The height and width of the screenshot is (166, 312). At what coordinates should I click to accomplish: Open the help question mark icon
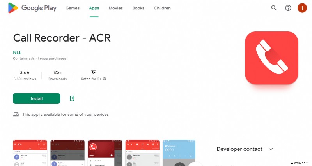(x=288, y=8)
